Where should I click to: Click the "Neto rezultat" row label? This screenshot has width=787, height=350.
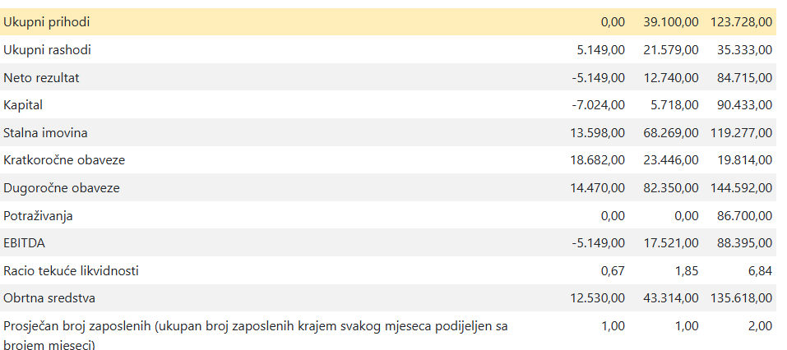point(42,77)
